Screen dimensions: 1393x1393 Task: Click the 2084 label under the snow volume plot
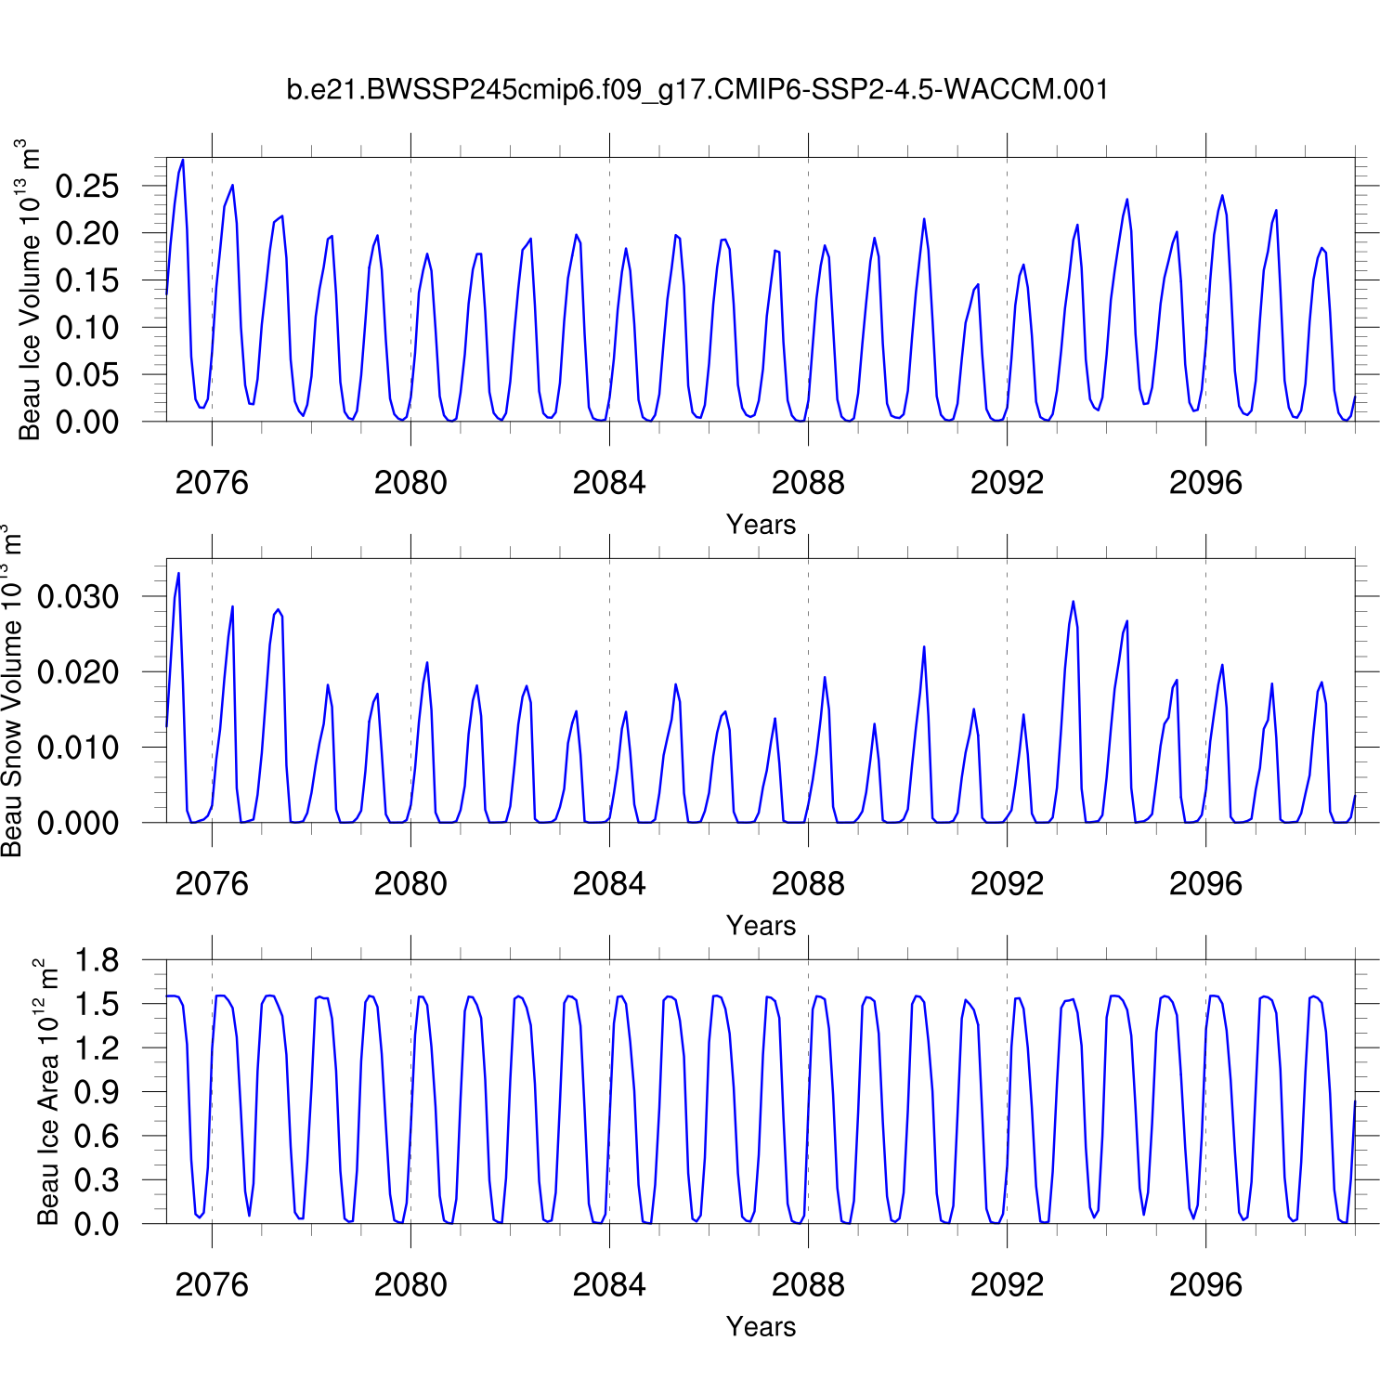[609, 884]
